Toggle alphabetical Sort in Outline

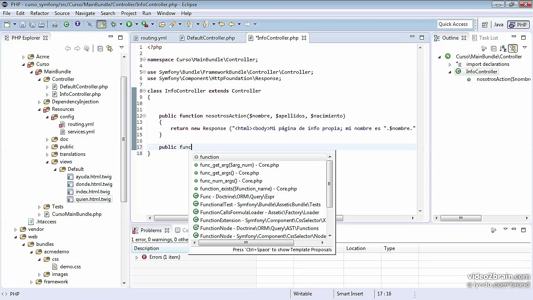point(503,49)
